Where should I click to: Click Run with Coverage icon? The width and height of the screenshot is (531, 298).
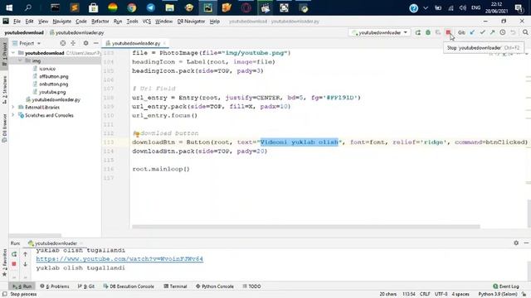pos(438,32)
